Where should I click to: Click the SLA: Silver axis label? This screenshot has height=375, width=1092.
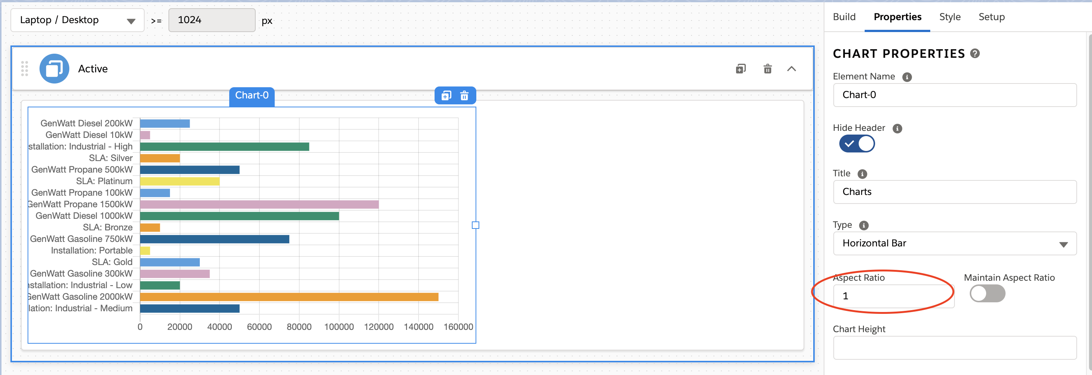[x=111, y=158]
